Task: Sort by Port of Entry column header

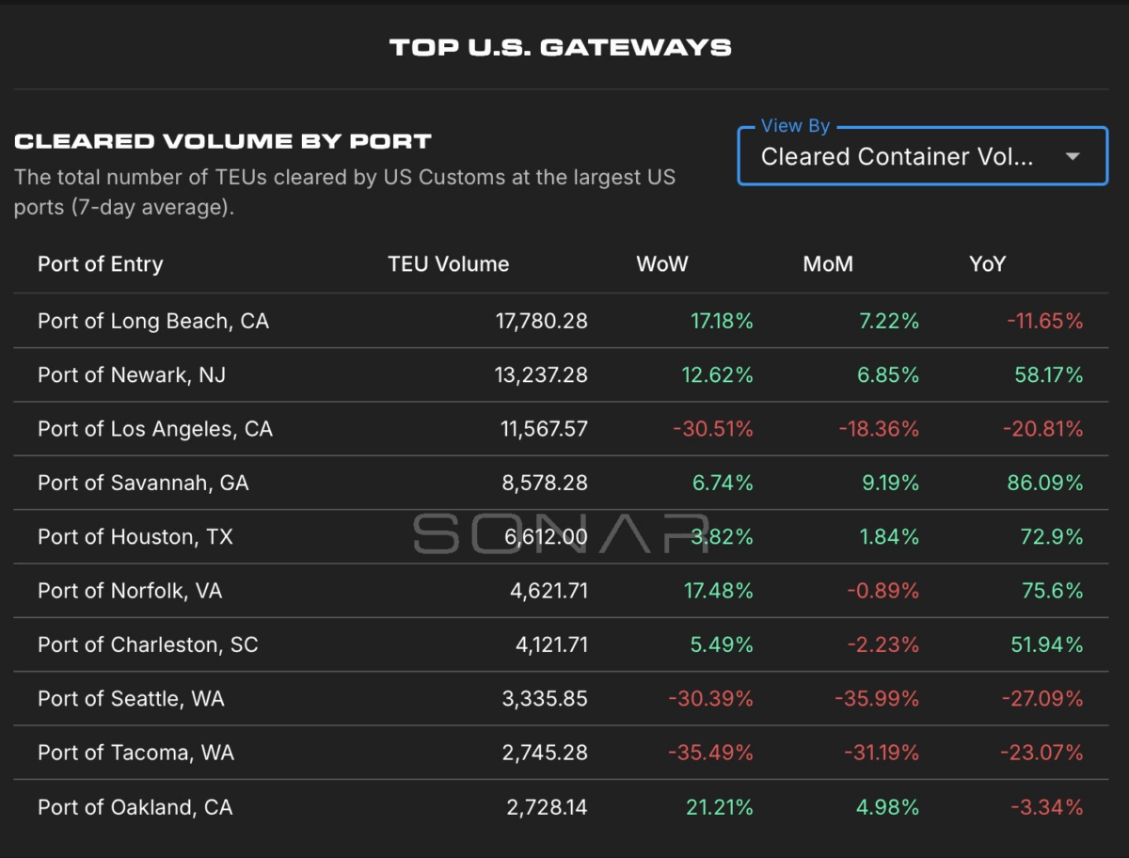Action: [x=101, y=264]
